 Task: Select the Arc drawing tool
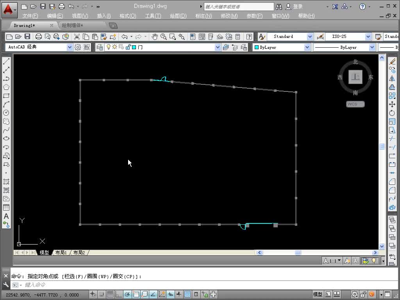pos(6,104)
